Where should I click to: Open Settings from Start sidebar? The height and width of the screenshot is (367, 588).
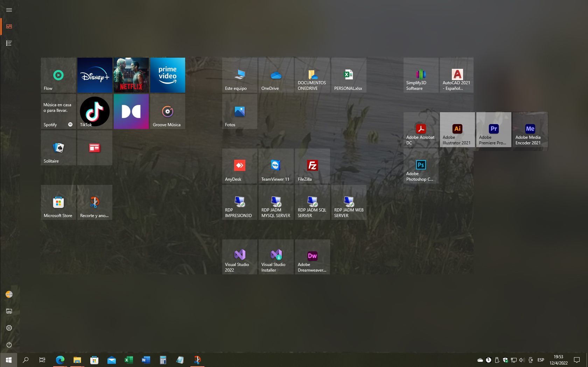[x=9, y=328]
